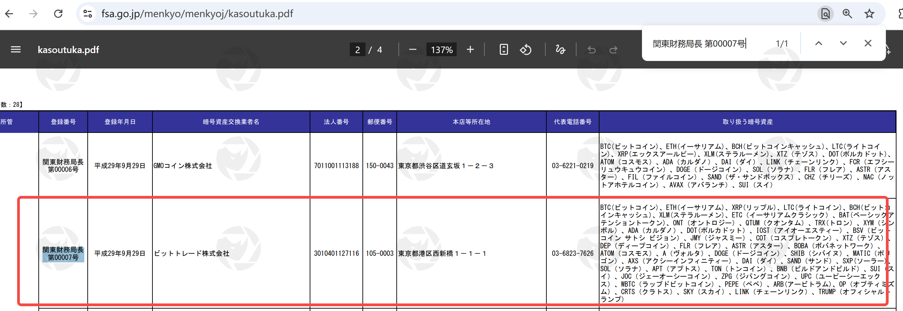The image size is (903, 311).
Task: Open the browser zoom magnifier icon
Action: pos(847,14)
